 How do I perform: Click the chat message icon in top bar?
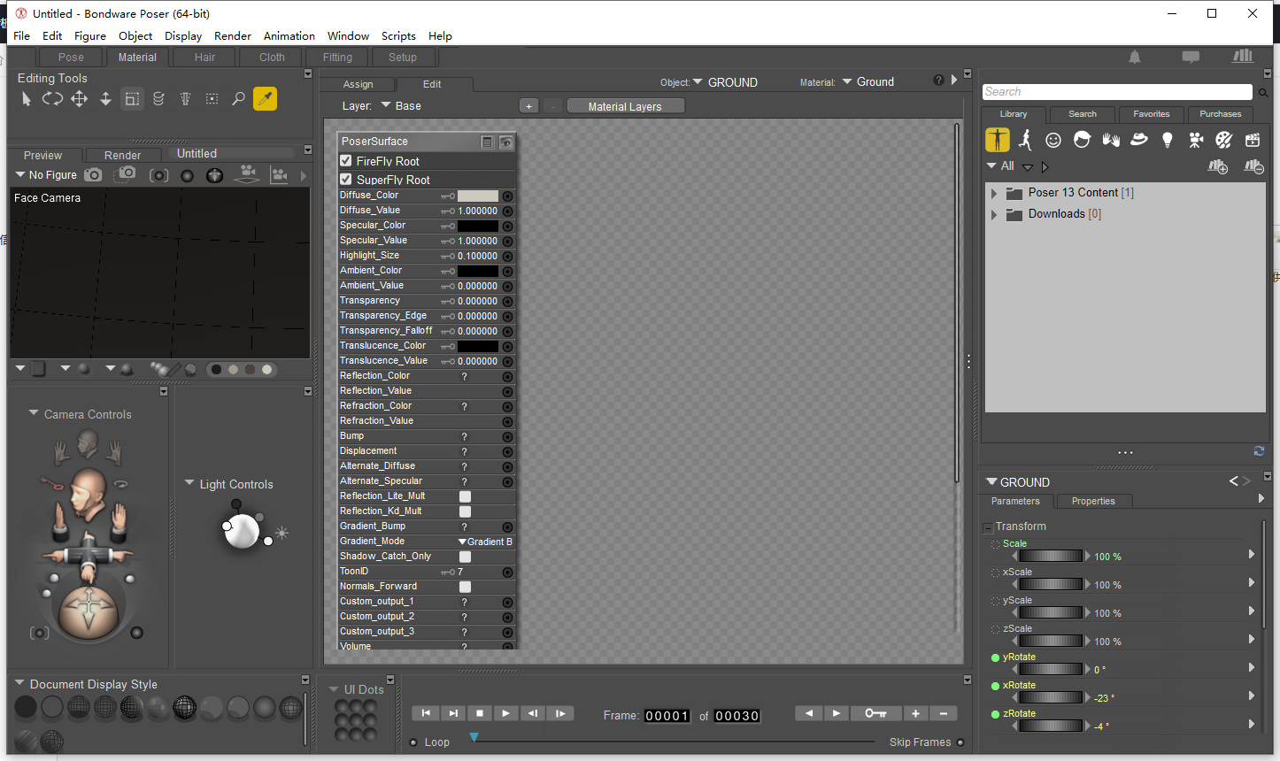pyautogui.click(x=1191, y=57)
